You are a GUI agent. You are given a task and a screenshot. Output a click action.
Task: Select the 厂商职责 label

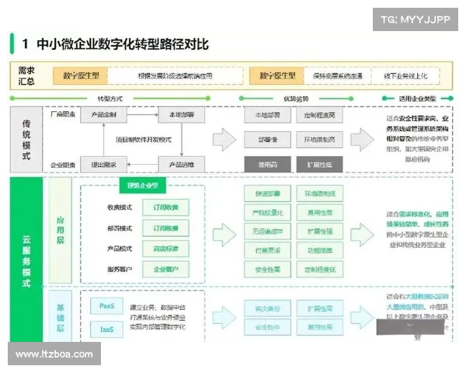63,114
